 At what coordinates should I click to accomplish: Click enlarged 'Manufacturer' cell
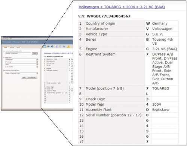pyautogui.click(x=115, y=29)
